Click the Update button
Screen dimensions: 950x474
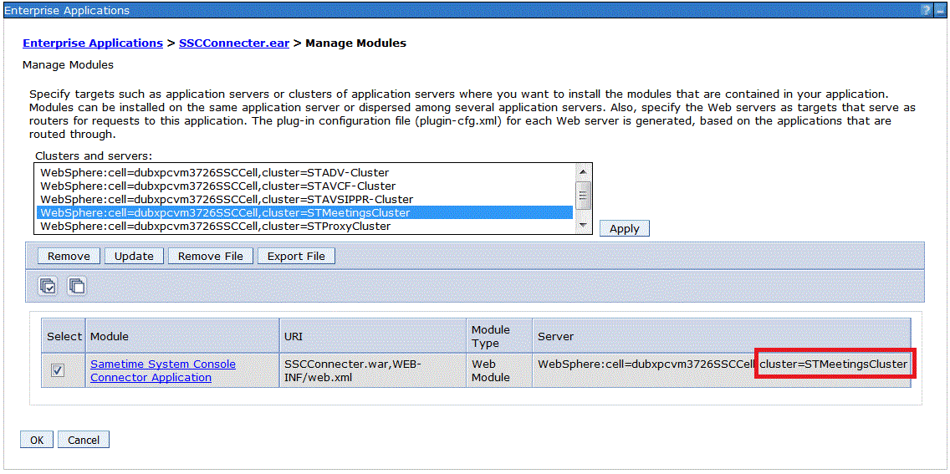(x=134, y=256)
